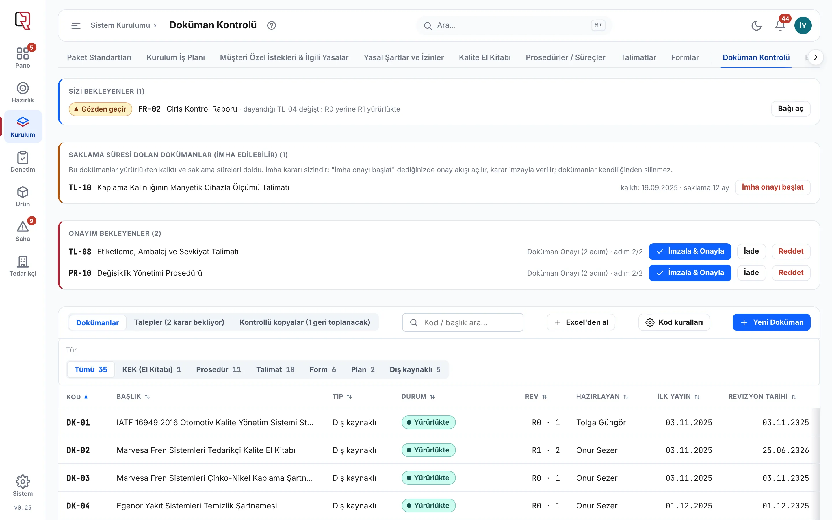Filter by Prosedür 11 type
Viewport: 832px width, 520px height.
click(218, 369)
